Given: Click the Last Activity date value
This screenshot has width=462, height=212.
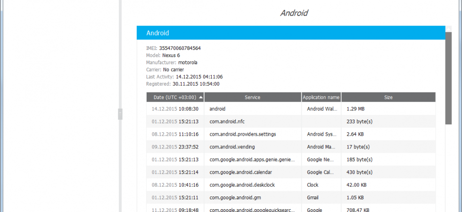Looking at the screenshot, I should click(x=199, y=77).
